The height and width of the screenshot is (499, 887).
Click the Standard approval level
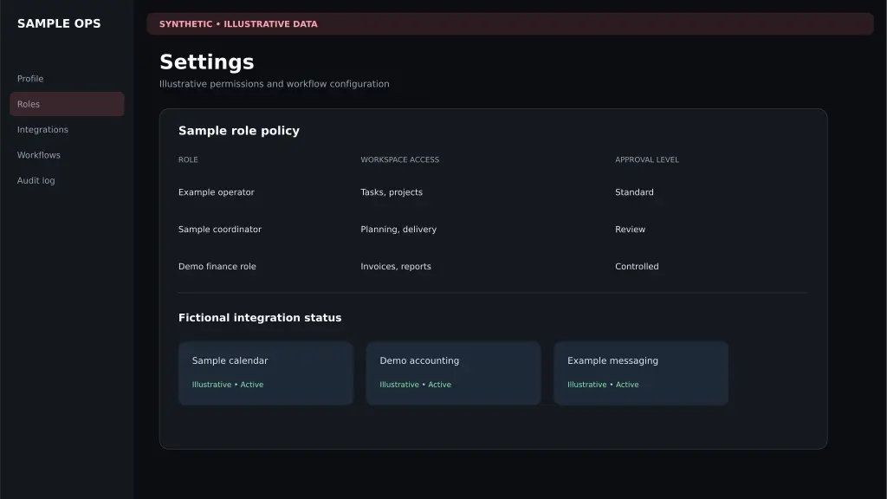[634, 192]
